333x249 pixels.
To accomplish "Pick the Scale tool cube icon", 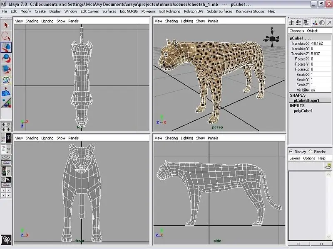I will point(6,69).
